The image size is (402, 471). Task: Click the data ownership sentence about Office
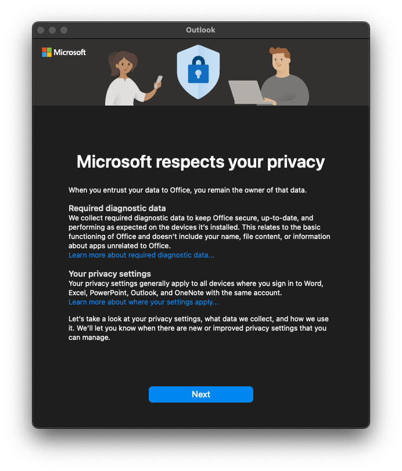tap(188, 190)
